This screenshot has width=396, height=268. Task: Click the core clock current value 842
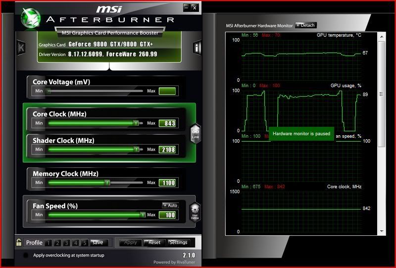click(366, 209)
